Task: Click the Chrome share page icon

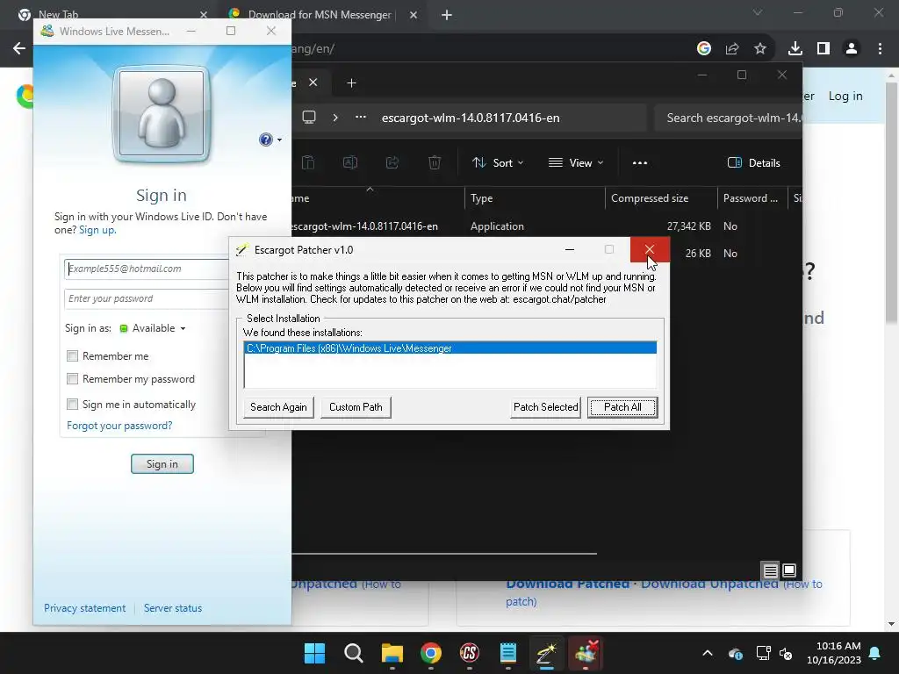Action: click(732, 49)
